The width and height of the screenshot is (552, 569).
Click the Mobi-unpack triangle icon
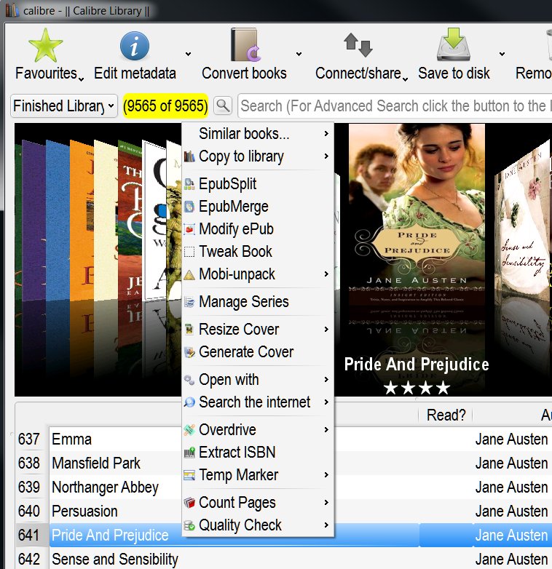pyautogui.click(x=189, y=274)
